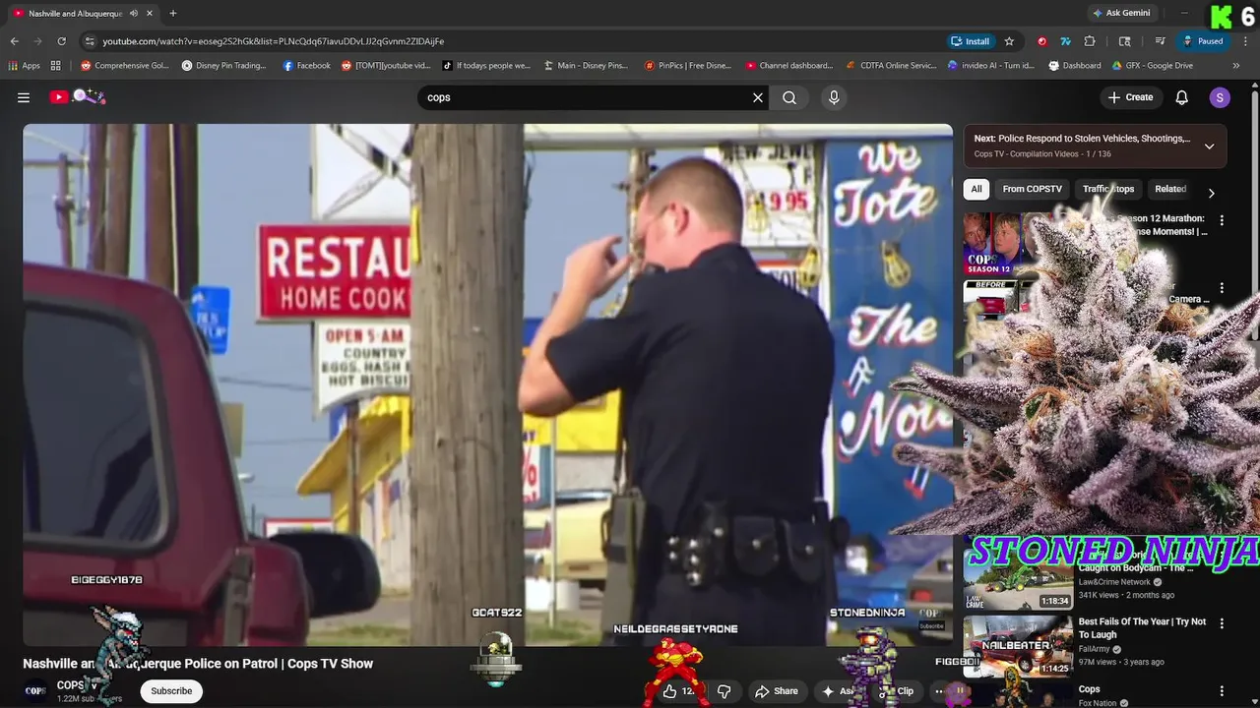Start voice search with microphone icon

pyautogui.click(x=834, y=97)
